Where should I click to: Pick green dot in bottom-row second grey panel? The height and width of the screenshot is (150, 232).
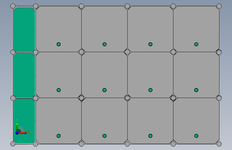pyautogui.click(x=104, y=136)
